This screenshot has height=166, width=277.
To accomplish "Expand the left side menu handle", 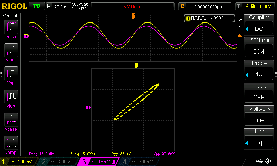I will coord(1,74).
